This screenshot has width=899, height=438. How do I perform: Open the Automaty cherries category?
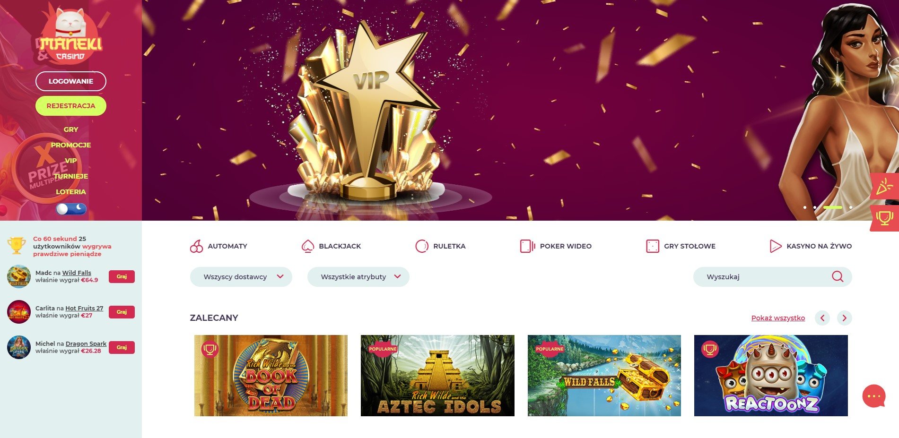196,246
